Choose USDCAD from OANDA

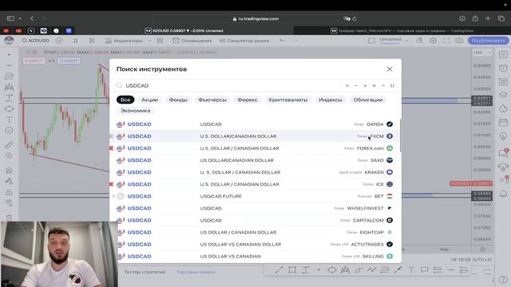255,124
